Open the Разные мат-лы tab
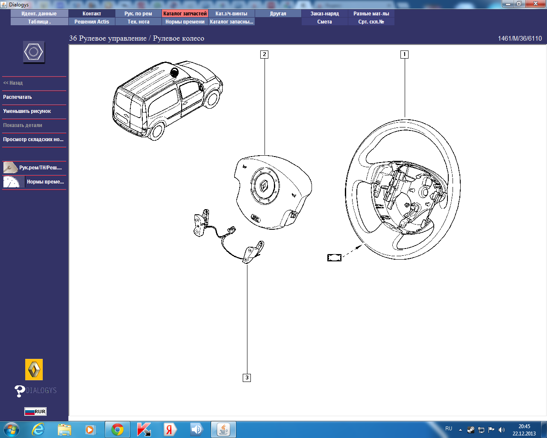547x438 pixels. [371, 14]
